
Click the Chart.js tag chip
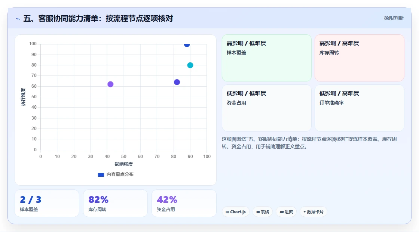pos(236,212)
